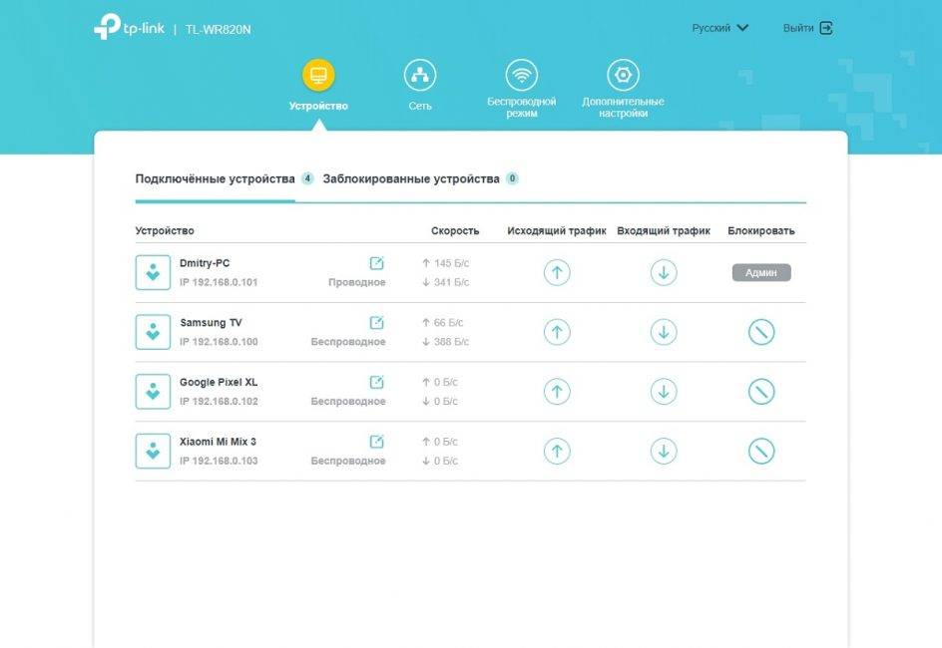Go to Беспроводной режим wireless settings

pos(521,89)
